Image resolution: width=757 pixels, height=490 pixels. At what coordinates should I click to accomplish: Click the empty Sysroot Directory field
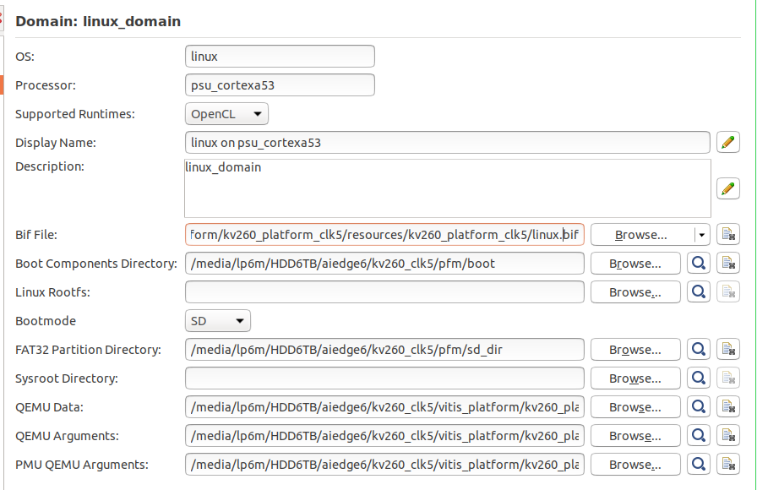[x=384, y=378]
